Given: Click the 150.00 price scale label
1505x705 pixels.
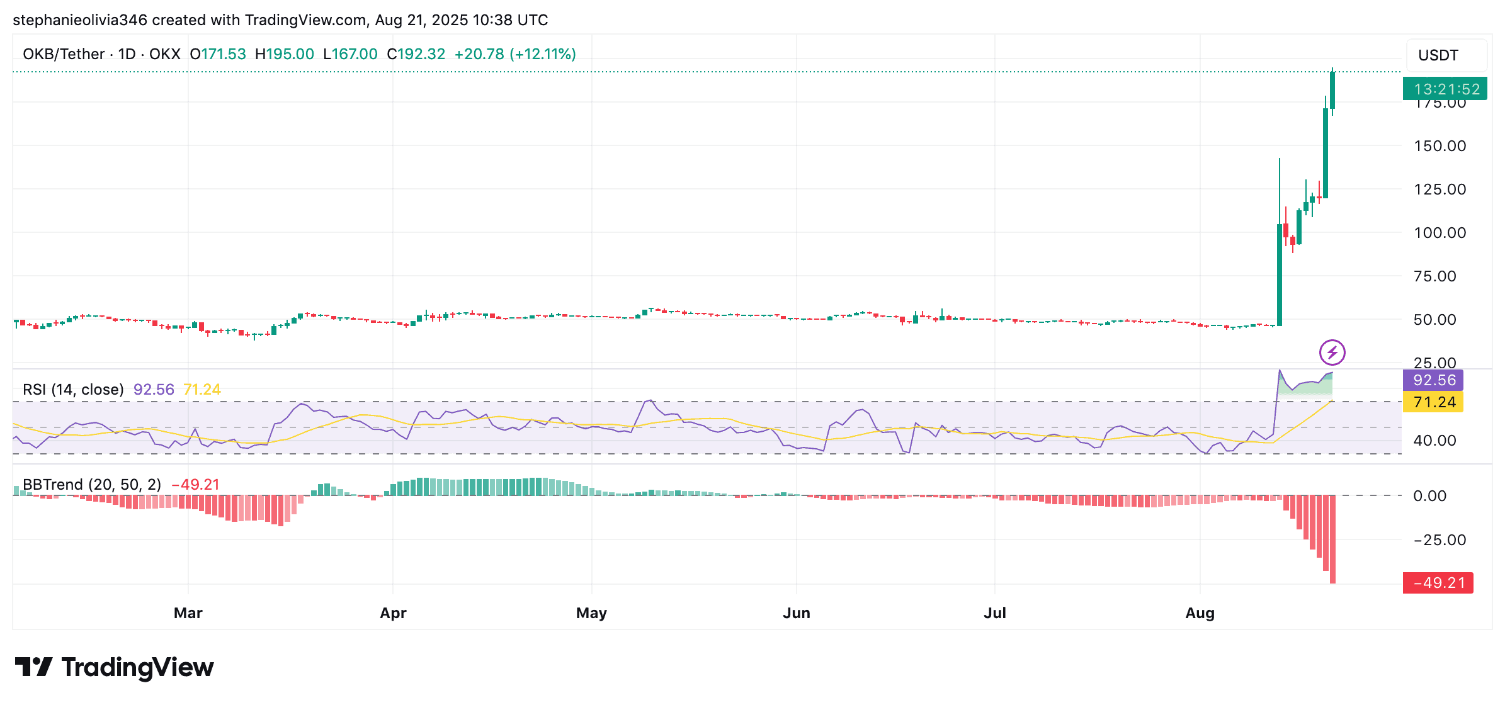Looking at the screenshot, I should pos(1440,146).
